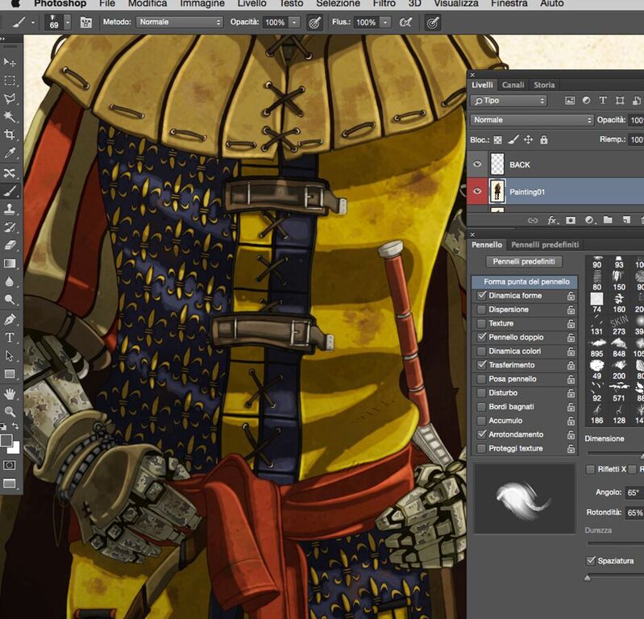Viewport: 644px width, 619px height.
Task: Open the Metodo blend mode dropdown
Action: click(178, 23)
